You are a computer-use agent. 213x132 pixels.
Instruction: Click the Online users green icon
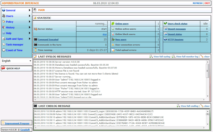click(x=113, y=23)
